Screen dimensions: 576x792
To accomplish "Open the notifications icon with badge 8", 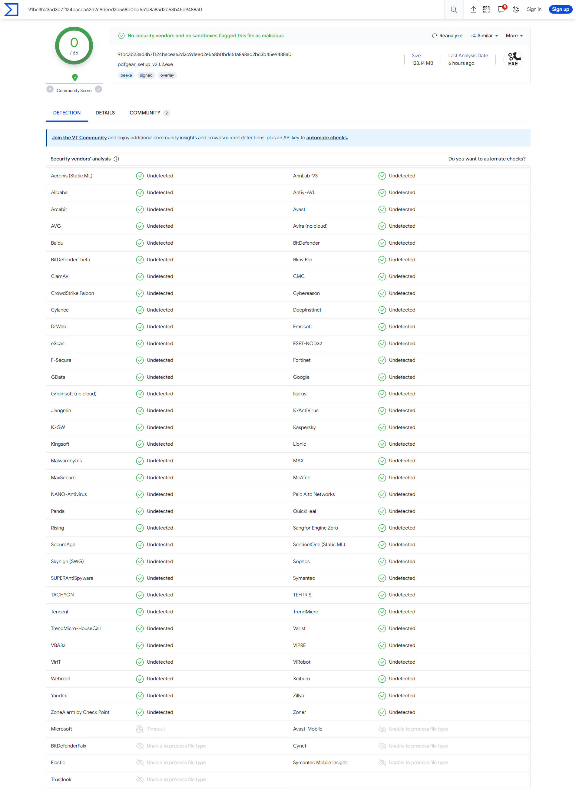I will point(501,9).
